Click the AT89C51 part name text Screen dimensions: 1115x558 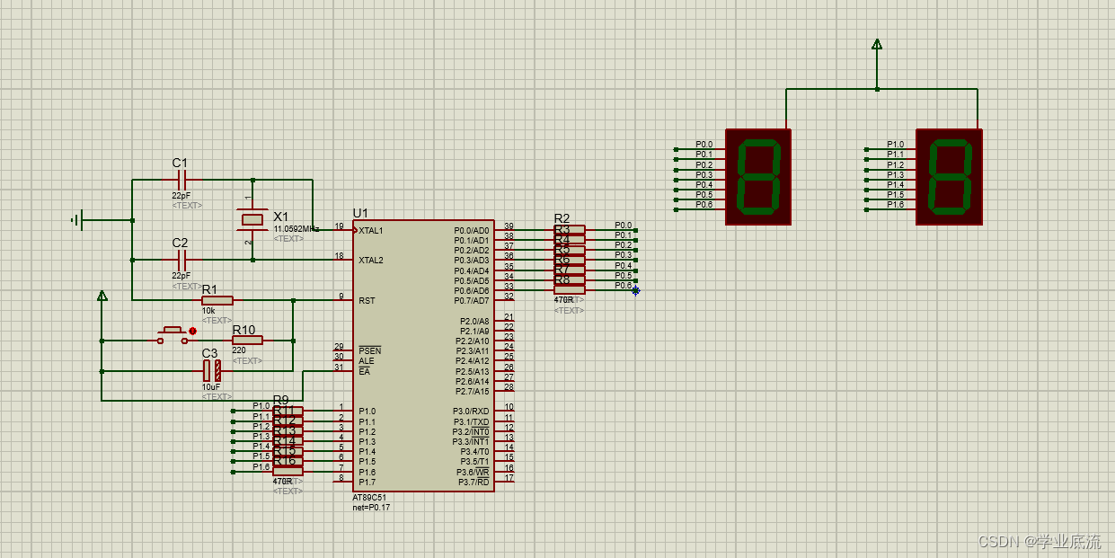pyautogui.click(x=369, y=497)
